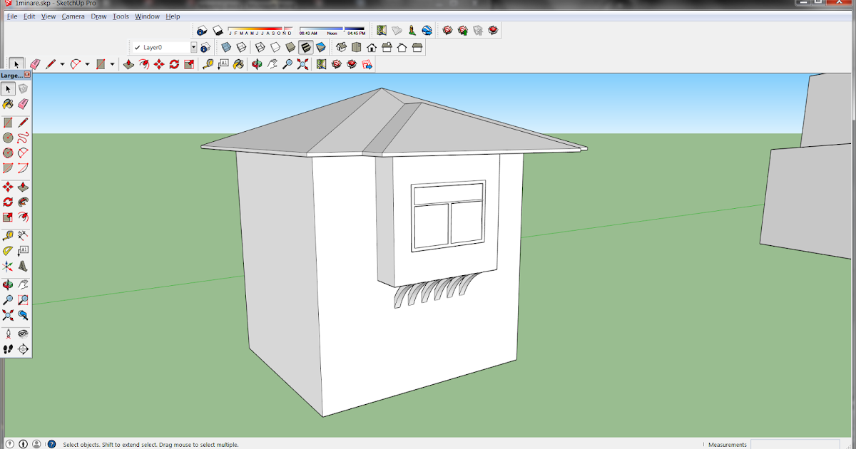Choose the Zoom Extents tool in the top toolbar
Image resolution: width=856 pixels, height=449 pixels.
302,64
